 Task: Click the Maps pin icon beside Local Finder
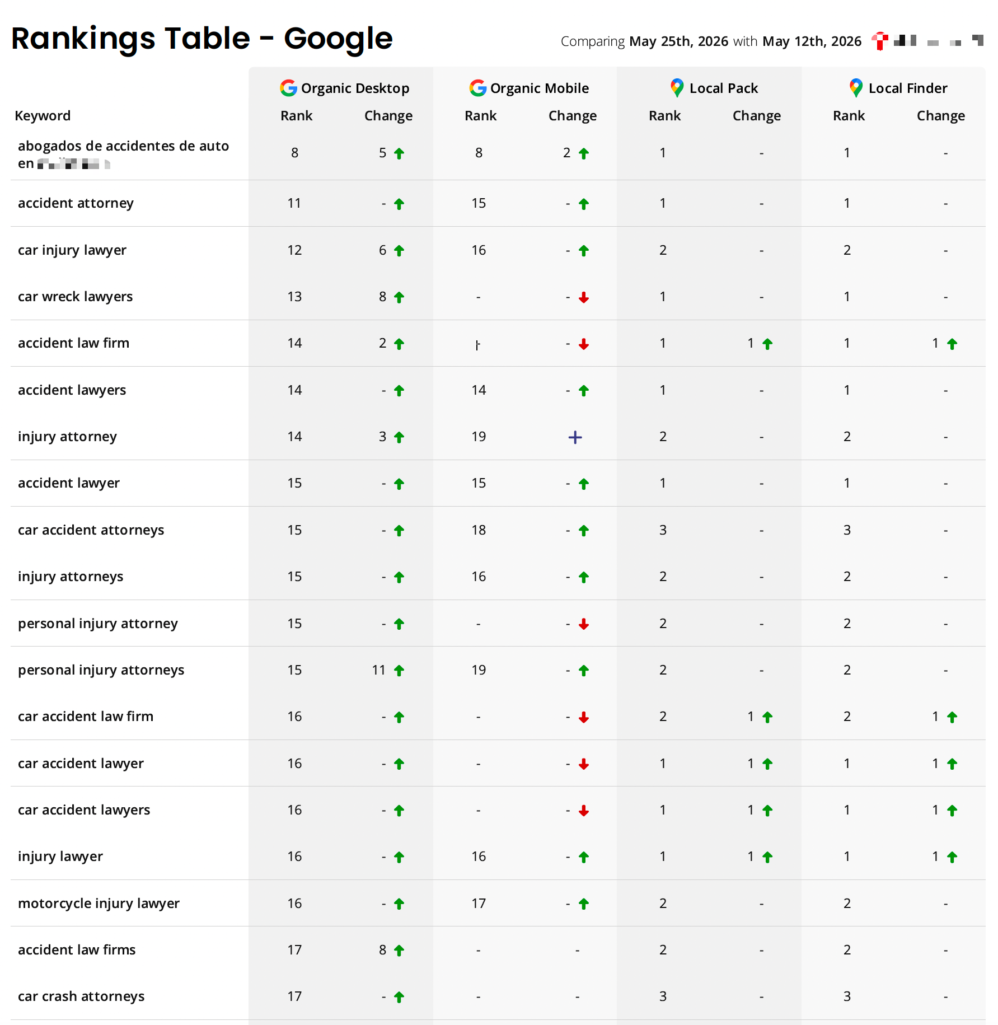[x=856, y=88]
